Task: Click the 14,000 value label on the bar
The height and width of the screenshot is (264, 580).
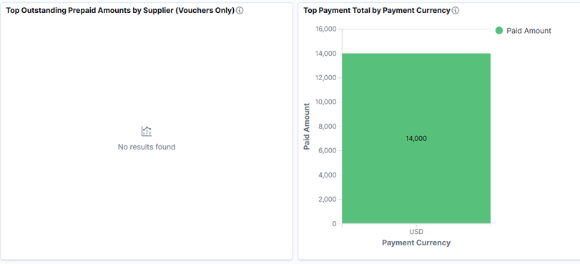Action: coord(416,139)
